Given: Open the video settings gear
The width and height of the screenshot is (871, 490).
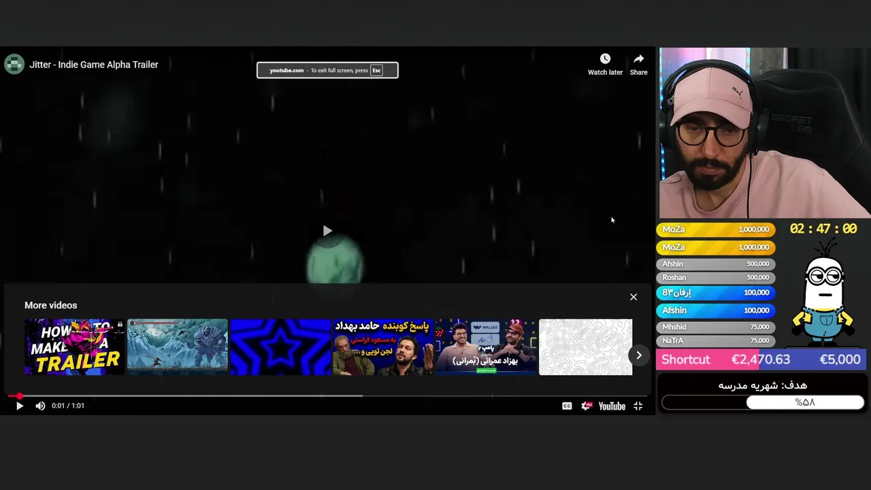Looking at the screenshot, I should click(x=587, y=406).
